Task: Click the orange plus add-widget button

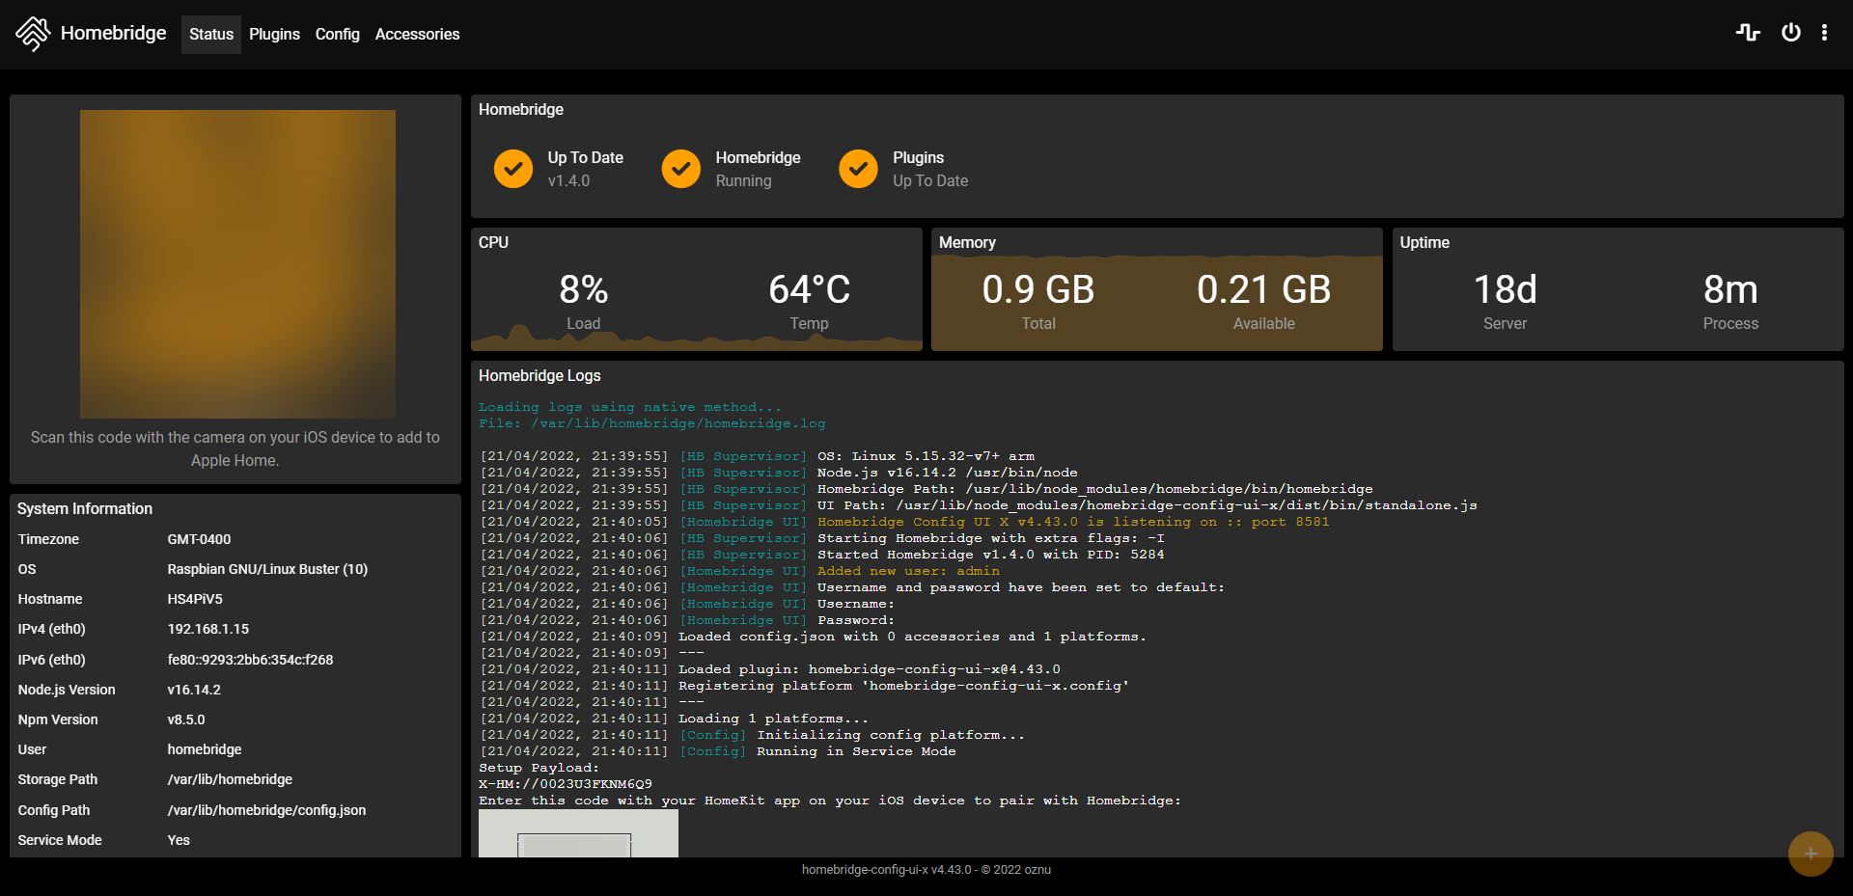Action: 1811,854
